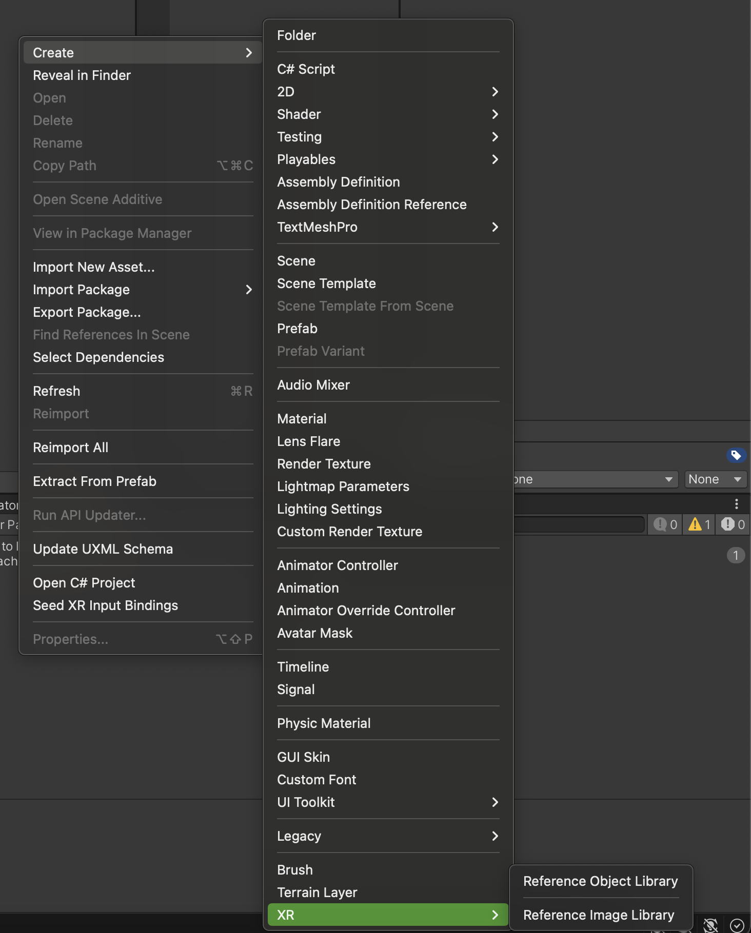This screenshot has width=751, height=933.
Task: Choose Lens Flare
Action: point(388,441)
